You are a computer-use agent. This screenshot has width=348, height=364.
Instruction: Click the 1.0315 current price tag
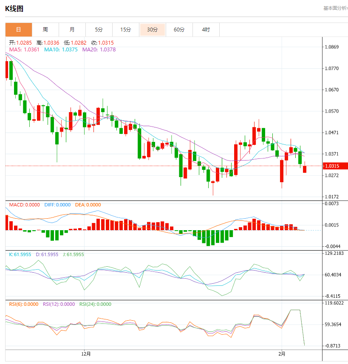[x=335, y=166]
